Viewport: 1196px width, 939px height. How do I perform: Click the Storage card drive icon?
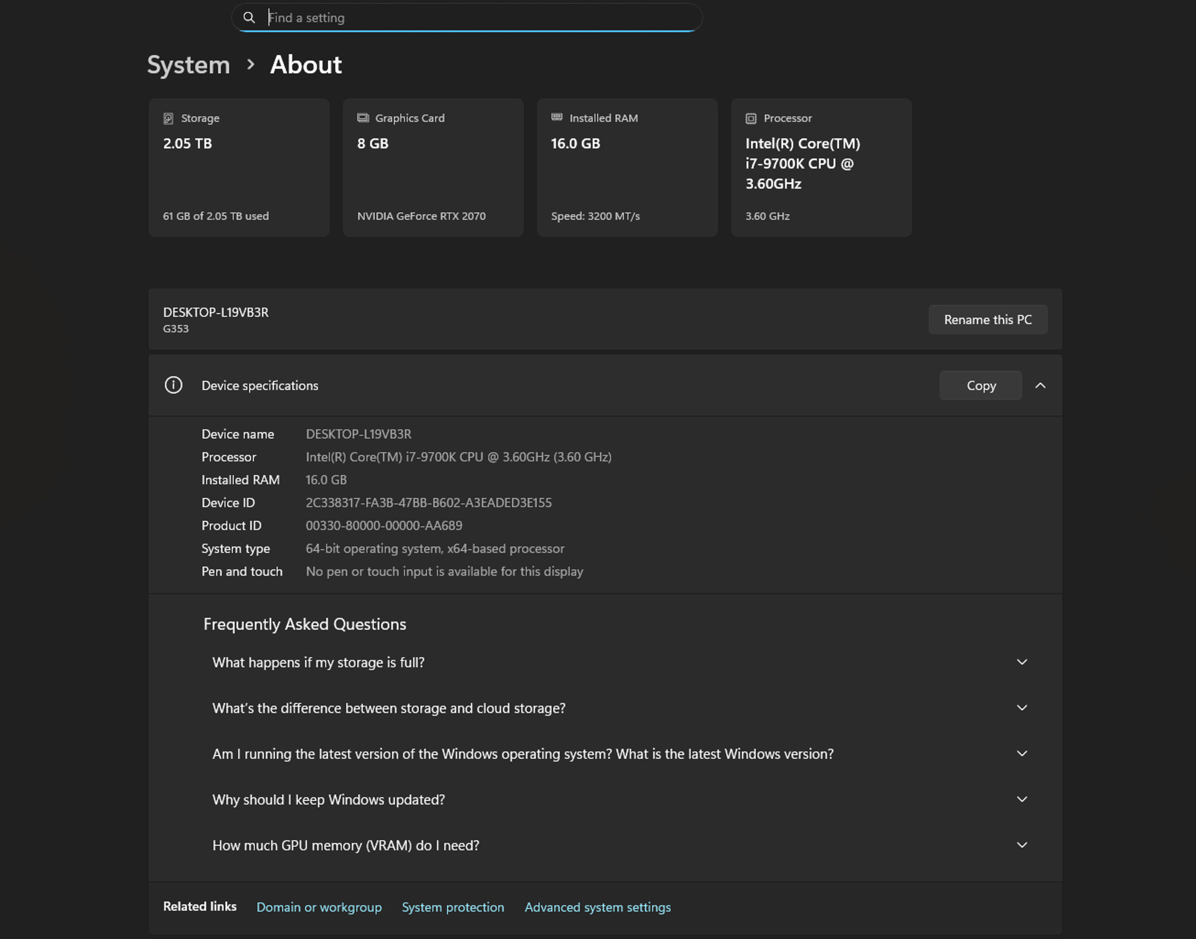(x=168, y=118)
